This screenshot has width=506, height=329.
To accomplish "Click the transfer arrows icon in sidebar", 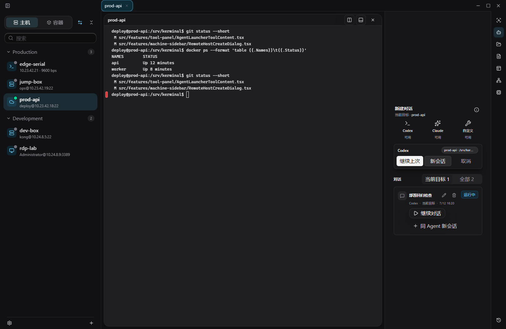I will 80,22.
